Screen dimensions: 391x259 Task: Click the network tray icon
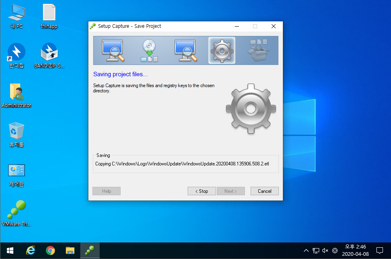point(316,251)
